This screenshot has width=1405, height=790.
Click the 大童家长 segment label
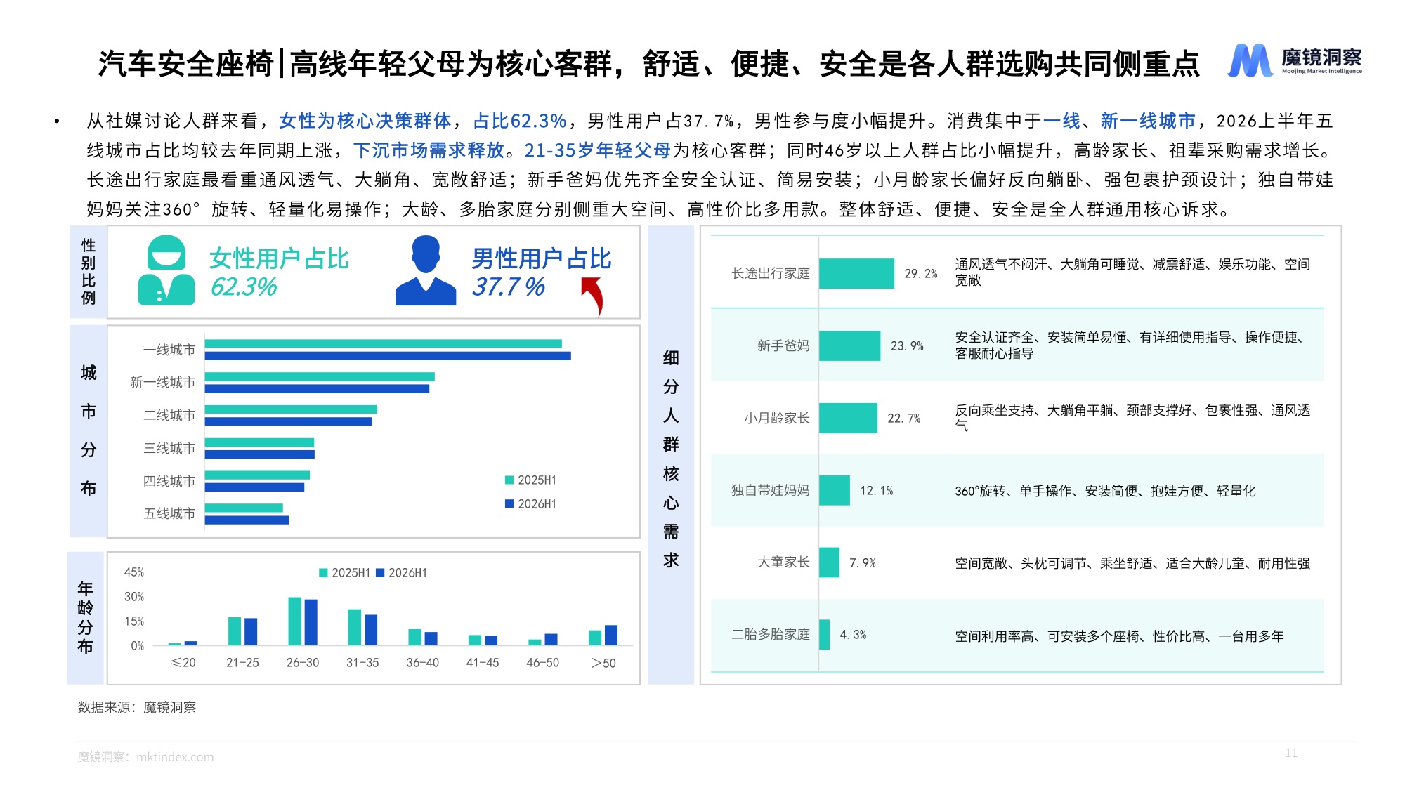pos(783,562)
